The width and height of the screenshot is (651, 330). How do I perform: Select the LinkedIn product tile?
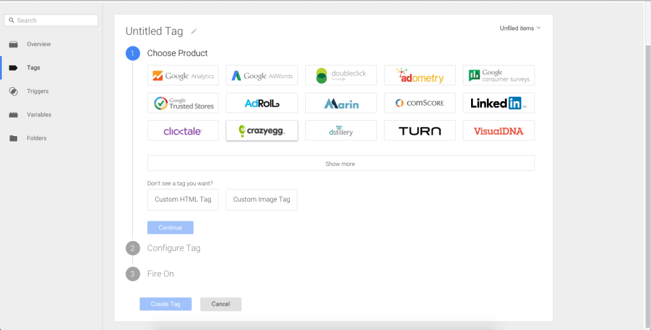pyautogui.click(x=498, y=103)
